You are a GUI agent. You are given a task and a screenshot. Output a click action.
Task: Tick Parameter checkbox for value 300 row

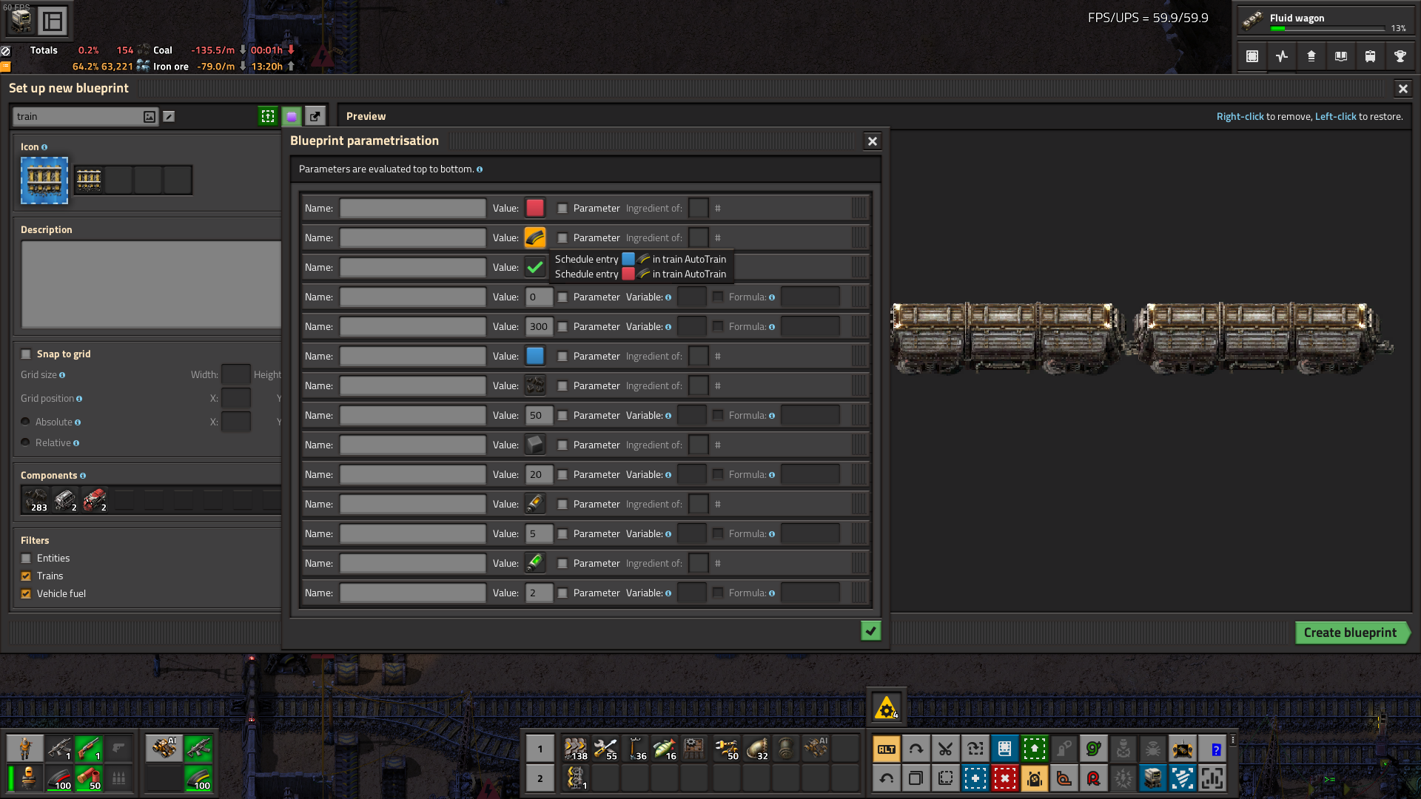pos(562,326)
